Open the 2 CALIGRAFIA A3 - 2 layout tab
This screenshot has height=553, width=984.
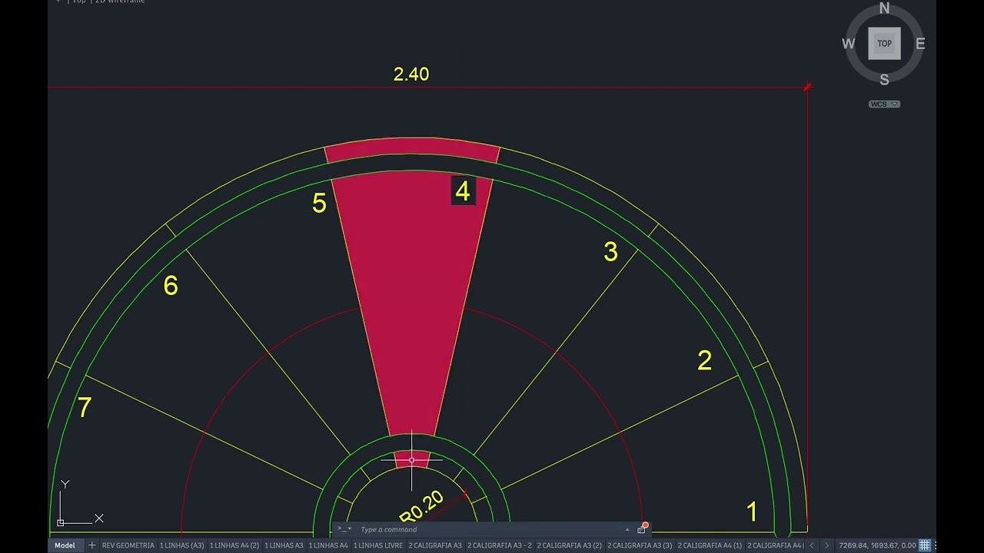click(500, 545)
